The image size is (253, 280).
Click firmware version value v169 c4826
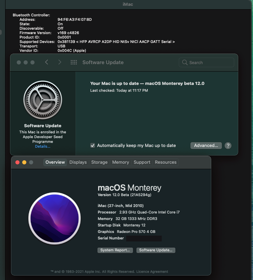click(68, 33)
